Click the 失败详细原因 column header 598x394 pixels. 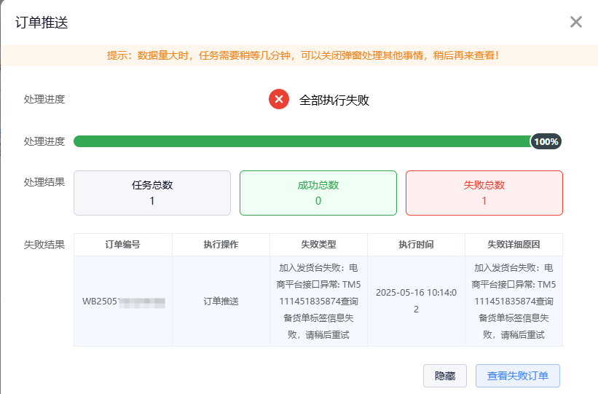point(514,245)
